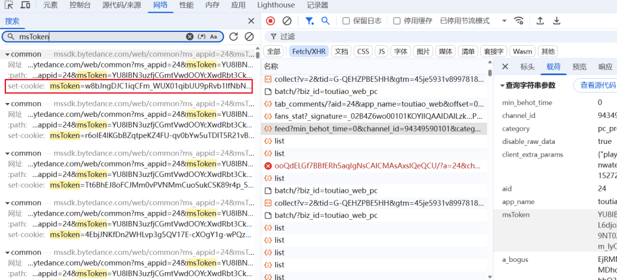Image resolution: width=617 pixels, height=280 pixels.
Task: Toggle the Aa match case option
Action: [213, 37]
